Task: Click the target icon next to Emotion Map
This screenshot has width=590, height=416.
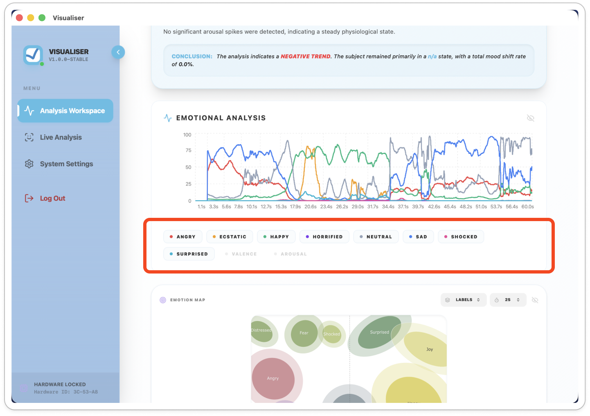Action: click(163, 300)
